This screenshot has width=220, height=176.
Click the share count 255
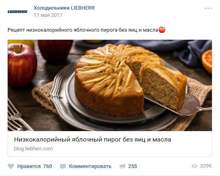133,166
